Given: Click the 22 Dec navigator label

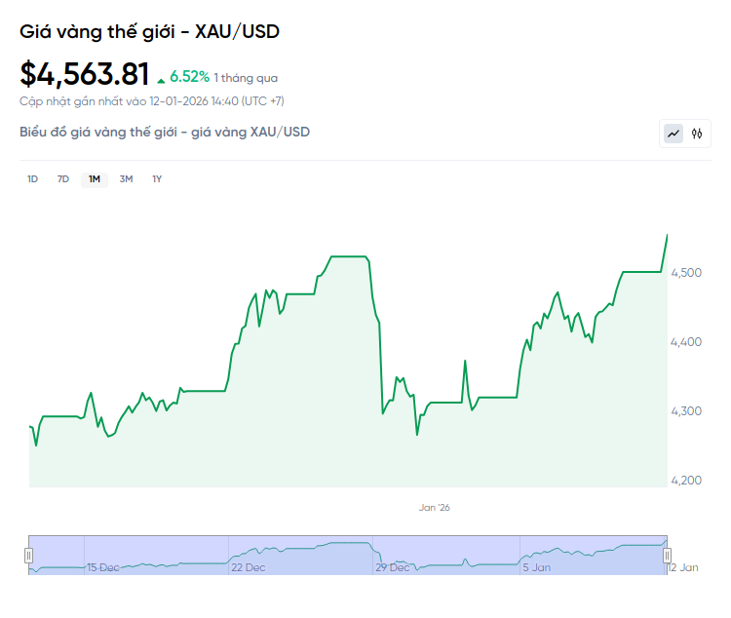Looking at the screenshot, I should (248, 567).
